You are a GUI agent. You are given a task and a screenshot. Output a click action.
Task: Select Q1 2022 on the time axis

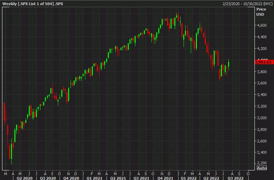pyautogui.click(x=188, y=178)
